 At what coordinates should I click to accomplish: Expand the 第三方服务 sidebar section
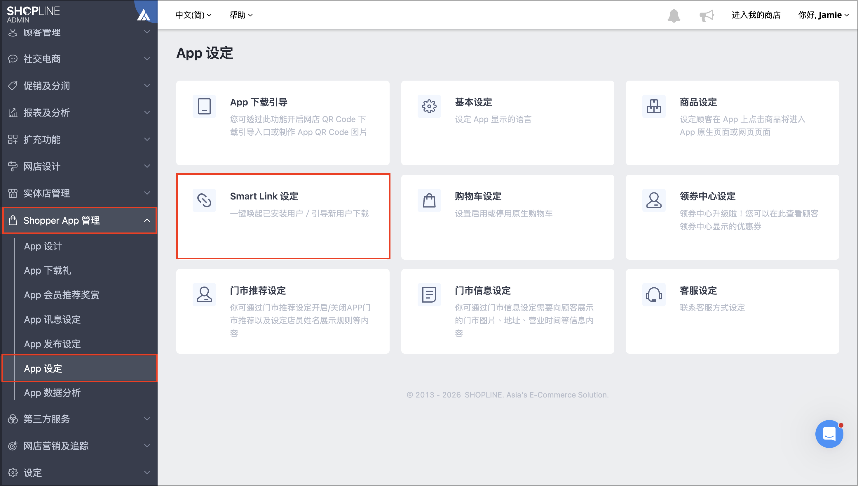pos(79,419)
